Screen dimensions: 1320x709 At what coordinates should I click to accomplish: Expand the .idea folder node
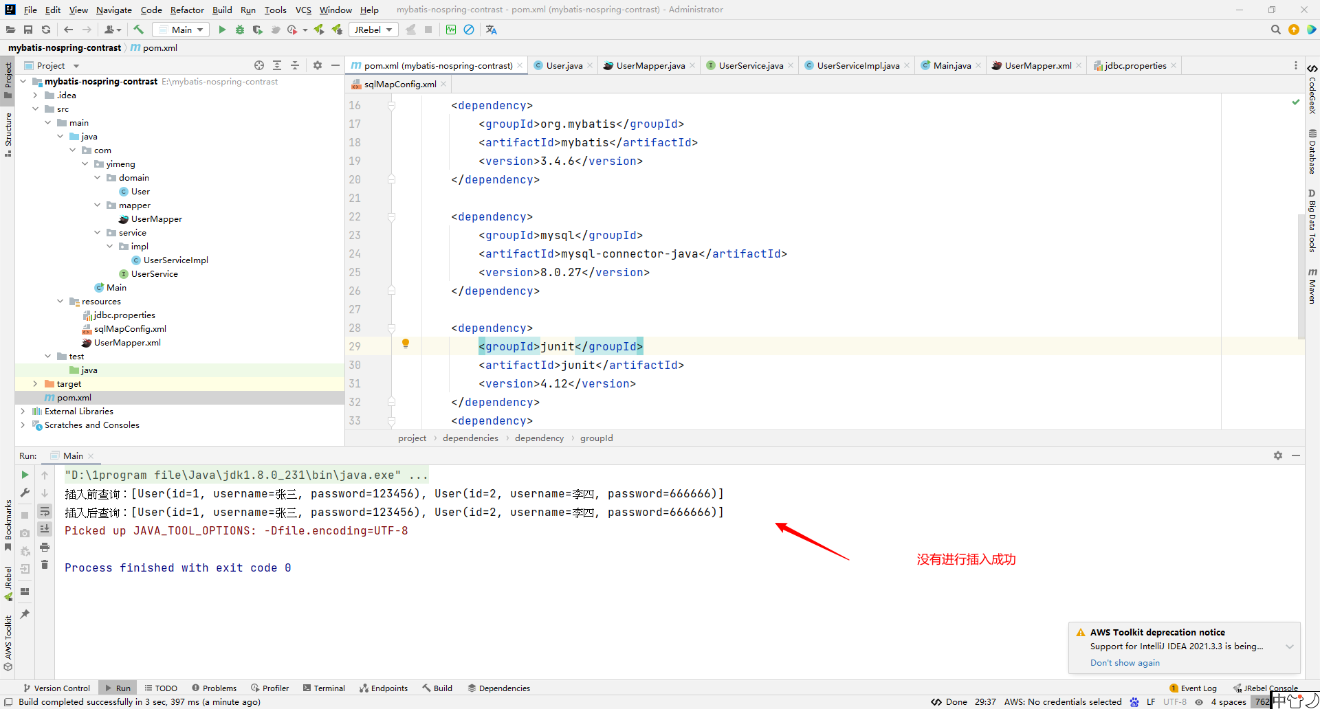[x=36, y=95]
